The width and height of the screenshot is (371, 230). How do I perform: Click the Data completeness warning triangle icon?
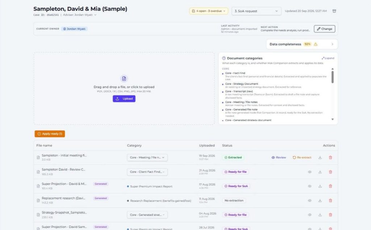(x=316, y=44)
